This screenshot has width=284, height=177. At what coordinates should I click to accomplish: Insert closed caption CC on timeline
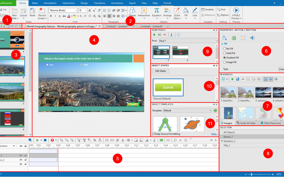pos(161,140)
